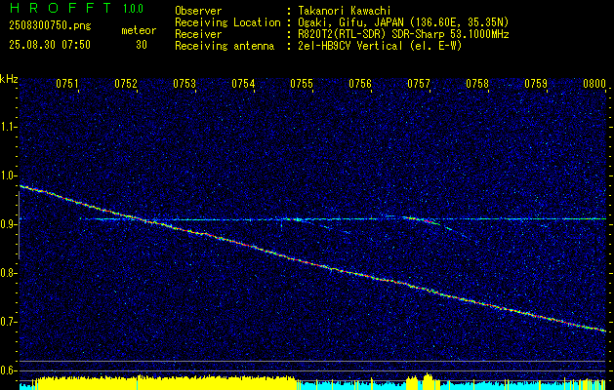Click the 0755 time marker

click(x=302, y=84)
